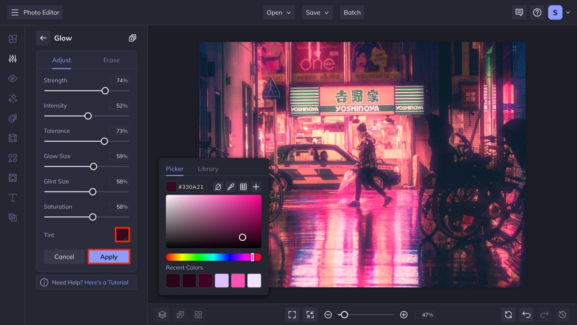Apply the Glow effect
Viewport: 577px width, 325px height.
point(109,256)
